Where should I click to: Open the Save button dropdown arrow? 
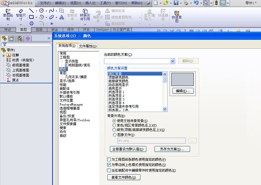pos(181,3)
